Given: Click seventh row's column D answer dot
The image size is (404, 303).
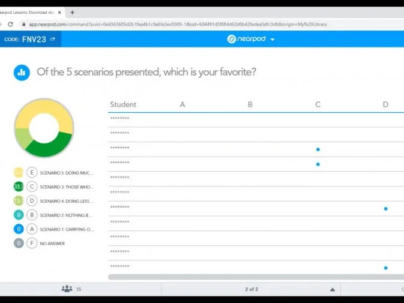Looking at the screenshot, I should pos(386,209).
